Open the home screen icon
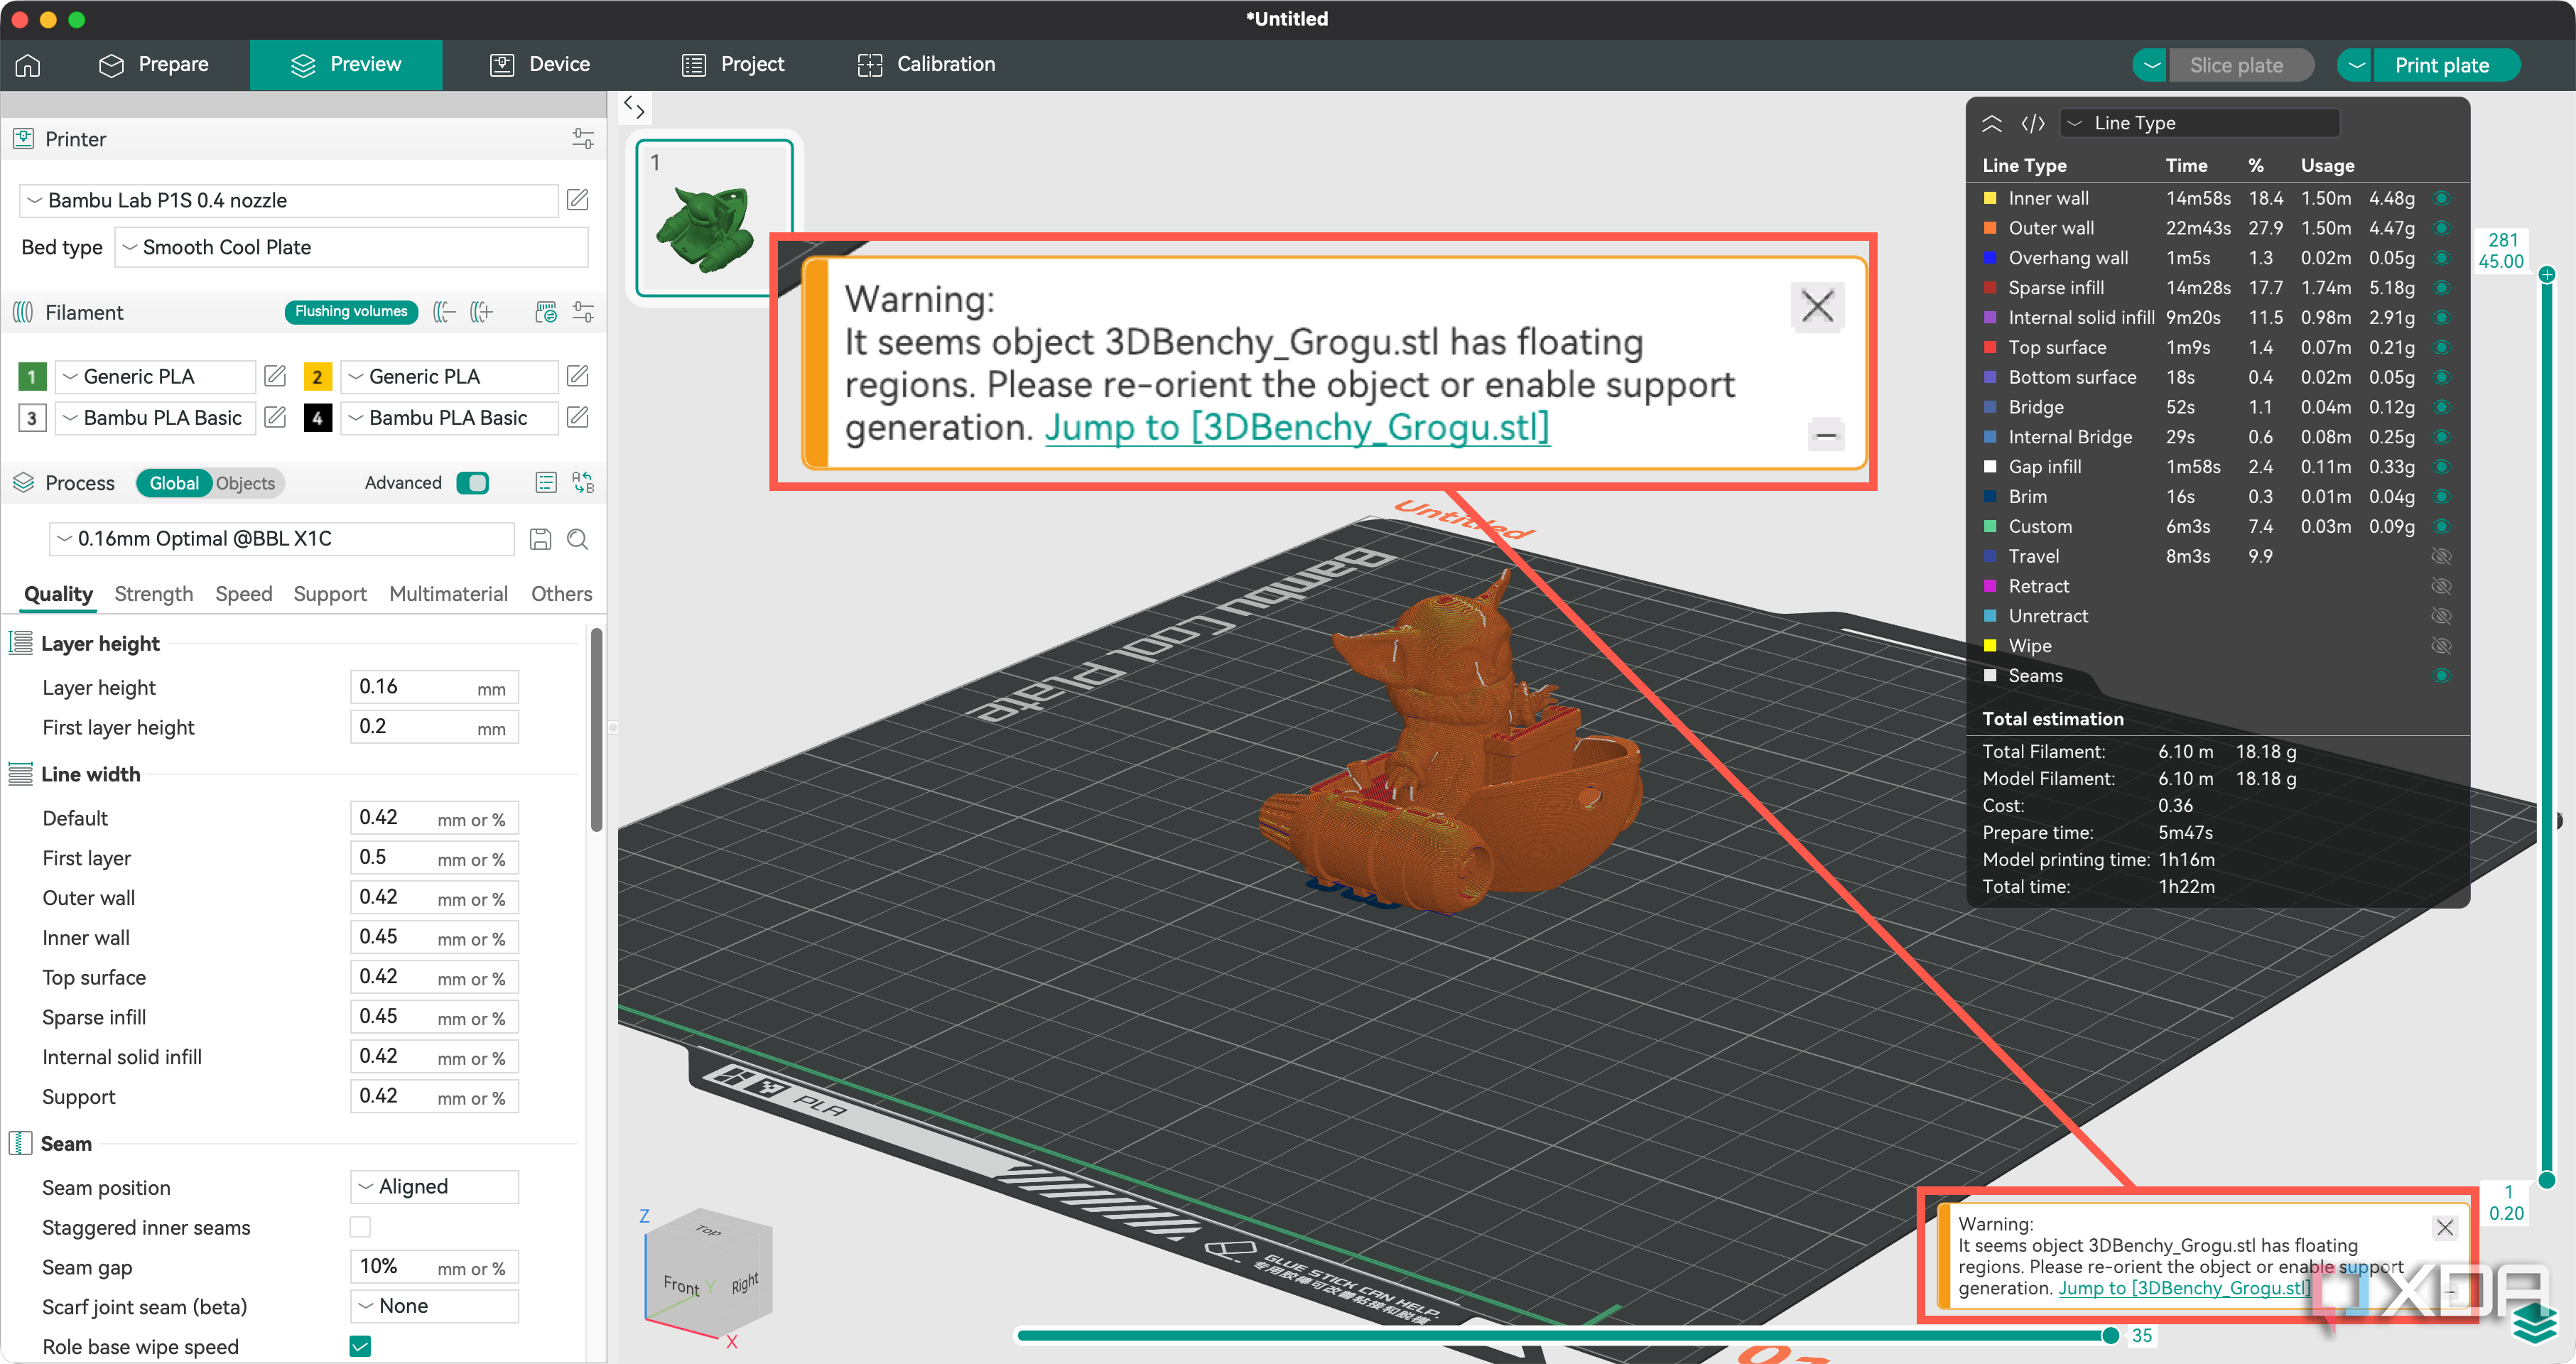Image resolution: width=2576 pixels, height=1364 pixels. point(28,65)
